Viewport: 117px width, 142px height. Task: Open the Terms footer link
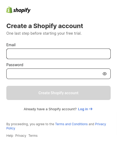tap(33, 136)
